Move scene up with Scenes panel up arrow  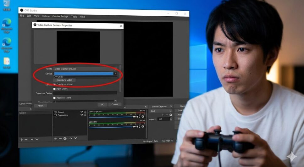click(x=32, y=139)
